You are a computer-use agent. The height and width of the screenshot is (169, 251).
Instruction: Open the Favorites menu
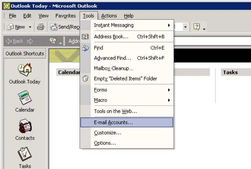point(66,16)
